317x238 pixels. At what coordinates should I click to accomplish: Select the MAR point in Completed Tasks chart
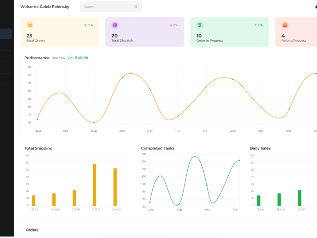pyautogui.click(x=207, y=186)
